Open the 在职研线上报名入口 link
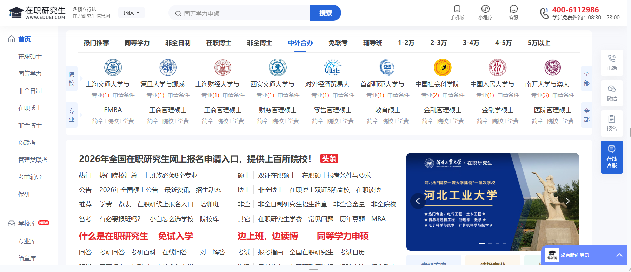Viewport: 631px width, 272px height. [x=165, y=204]
